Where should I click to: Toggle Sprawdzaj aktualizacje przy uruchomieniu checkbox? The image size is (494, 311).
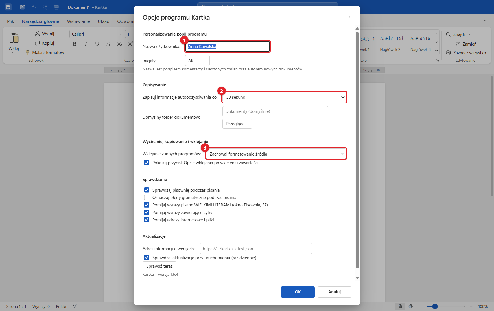click(147, 258)
